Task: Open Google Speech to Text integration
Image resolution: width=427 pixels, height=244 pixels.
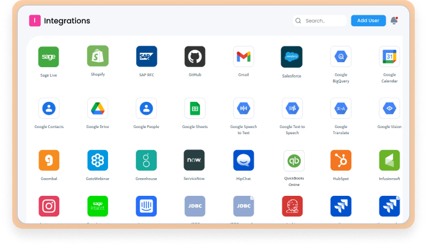Action: 244,109
